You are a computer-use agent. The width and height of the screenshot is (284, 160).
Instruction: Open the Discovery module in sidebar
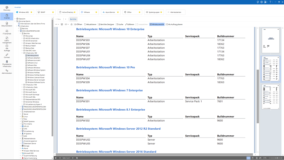click(x=7, y=8)
